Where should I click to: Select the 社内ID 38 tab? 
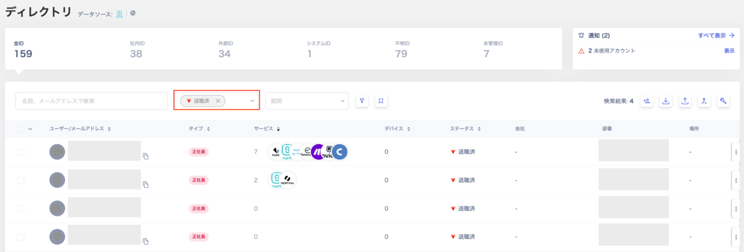coord(137,49)
